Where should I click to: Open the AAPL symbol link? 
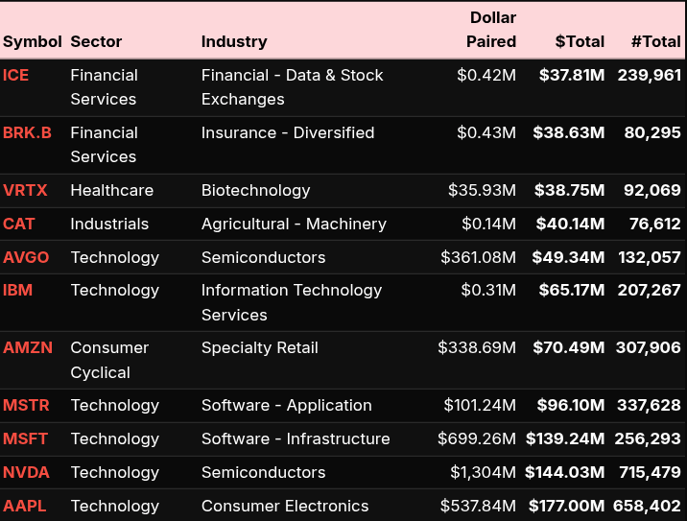(25, 506)
